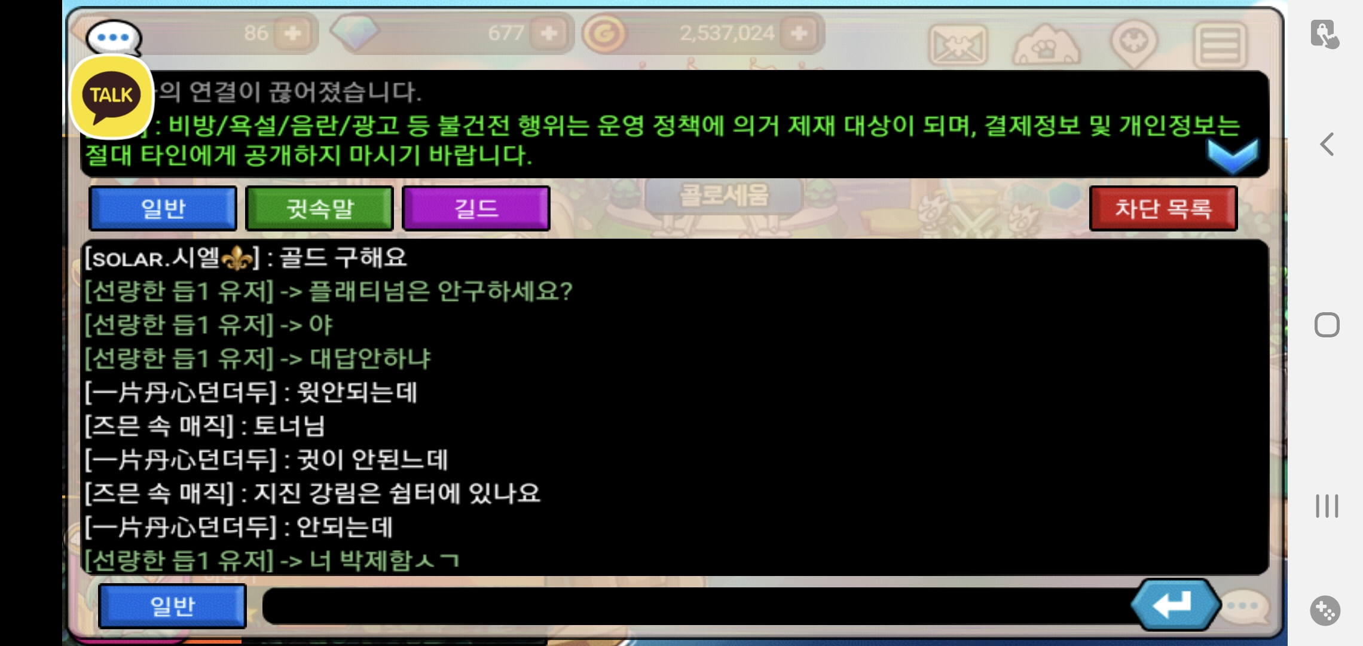Open the mailbox envelope icon
This screenshot has width=1363, height=646.
958,45
